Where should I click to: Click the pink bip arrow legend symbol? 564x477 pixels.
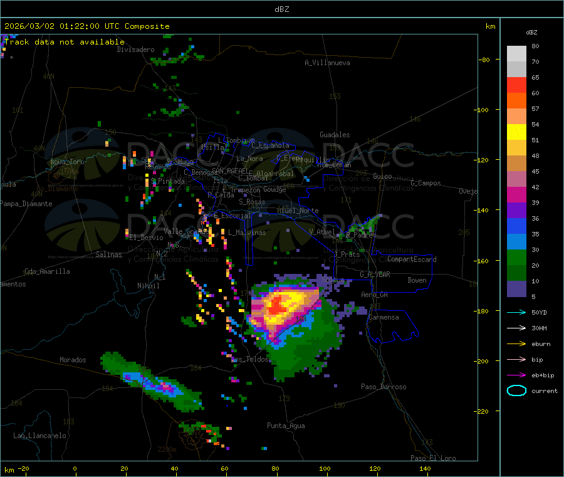[x=516, y=359]
